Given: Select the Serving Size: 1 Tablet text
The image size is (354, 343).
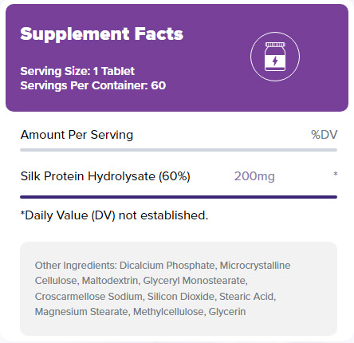Looking at the screenshot, I should pyautogui.click(x=77, y=71).
